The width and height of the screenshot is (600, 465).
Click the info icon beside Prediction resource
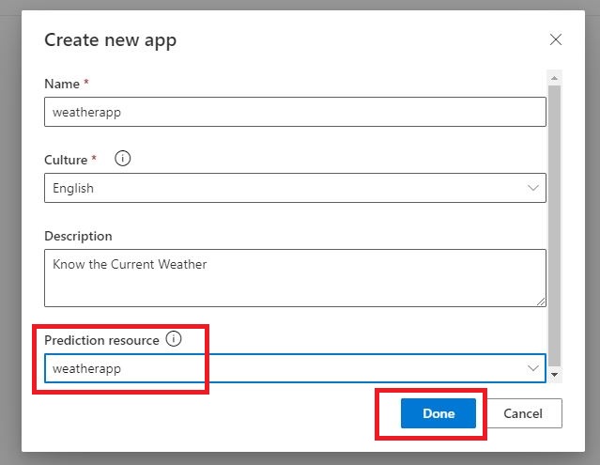[x=173, y=339]
